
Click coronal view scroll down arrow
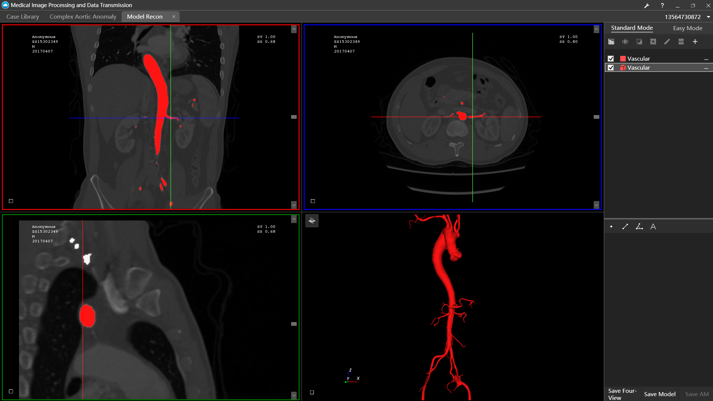294,205
